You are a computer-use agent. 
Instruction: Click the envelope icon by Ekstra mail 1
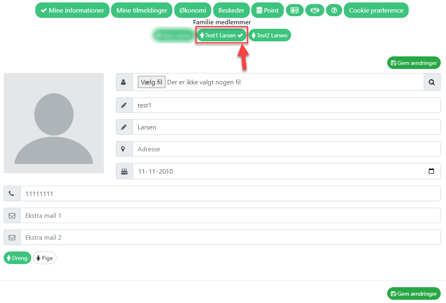(x=12, y=215)
